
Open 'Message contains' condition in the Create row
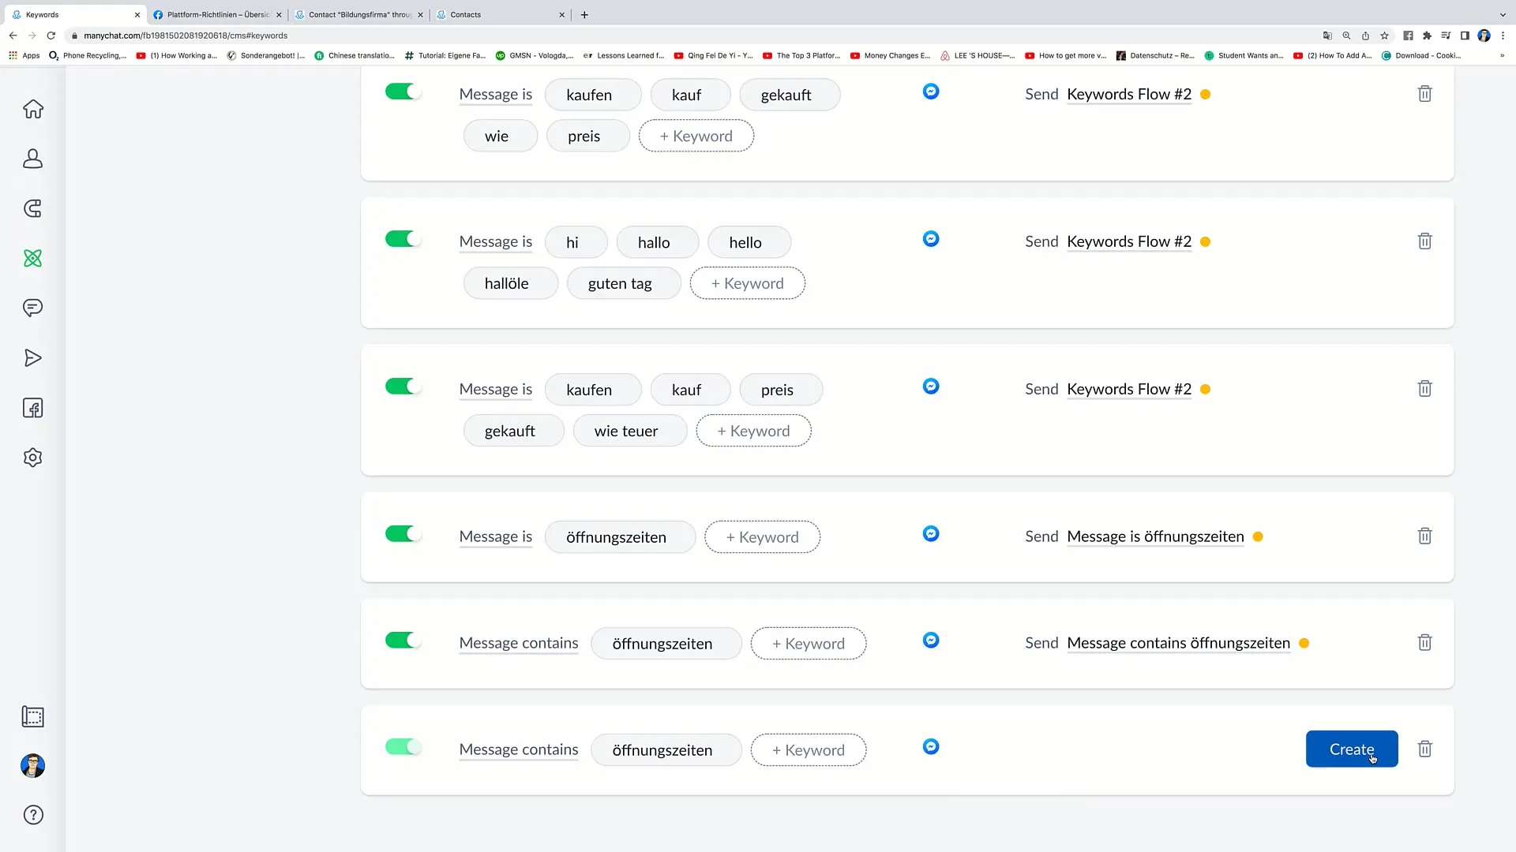tap(519, 750)
